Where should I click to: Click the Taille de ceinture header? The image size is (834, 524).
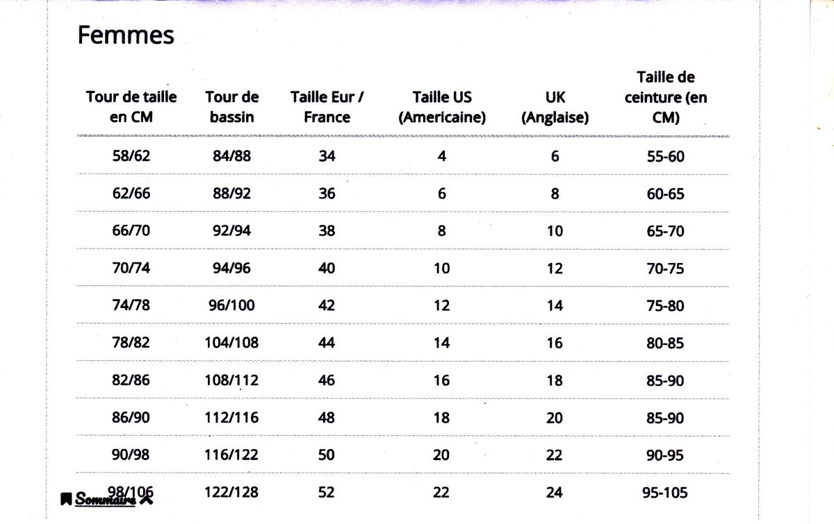pos(666,97)
